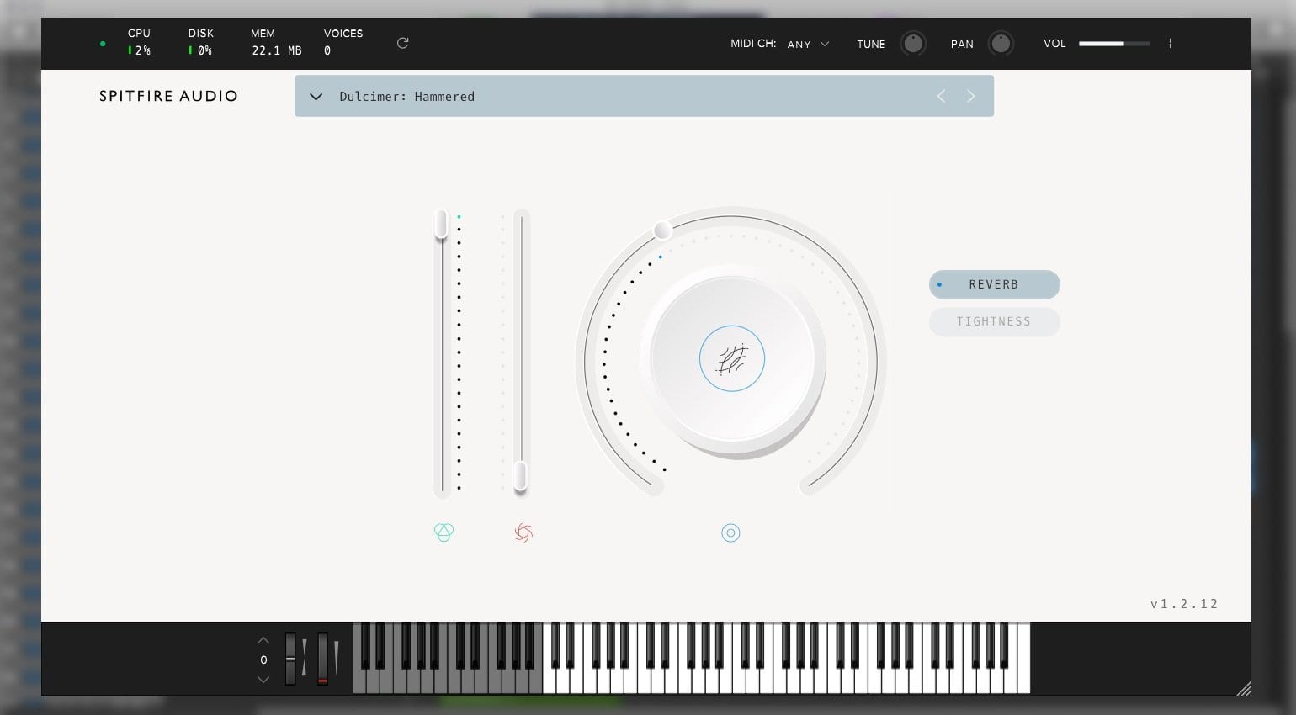Screen dimensions: 1296x715
Task: Click the refresh icon next to VOICES
Action: (x=402, y=43)
